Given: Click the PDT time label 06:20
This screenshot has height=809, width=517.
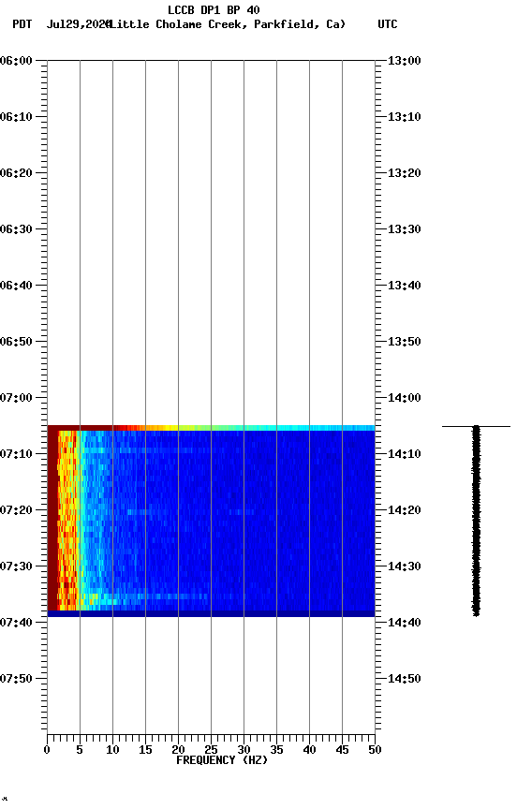Looking at the screenshot, I should tap(16, 173).
